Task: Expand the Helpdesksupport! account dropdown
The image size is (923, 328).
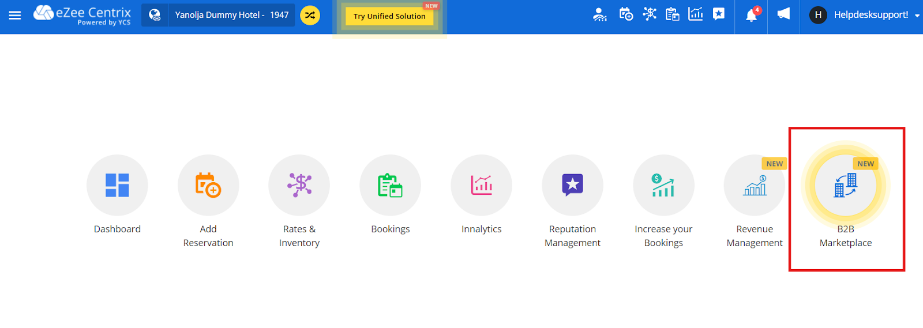Action: click(917, 16)
